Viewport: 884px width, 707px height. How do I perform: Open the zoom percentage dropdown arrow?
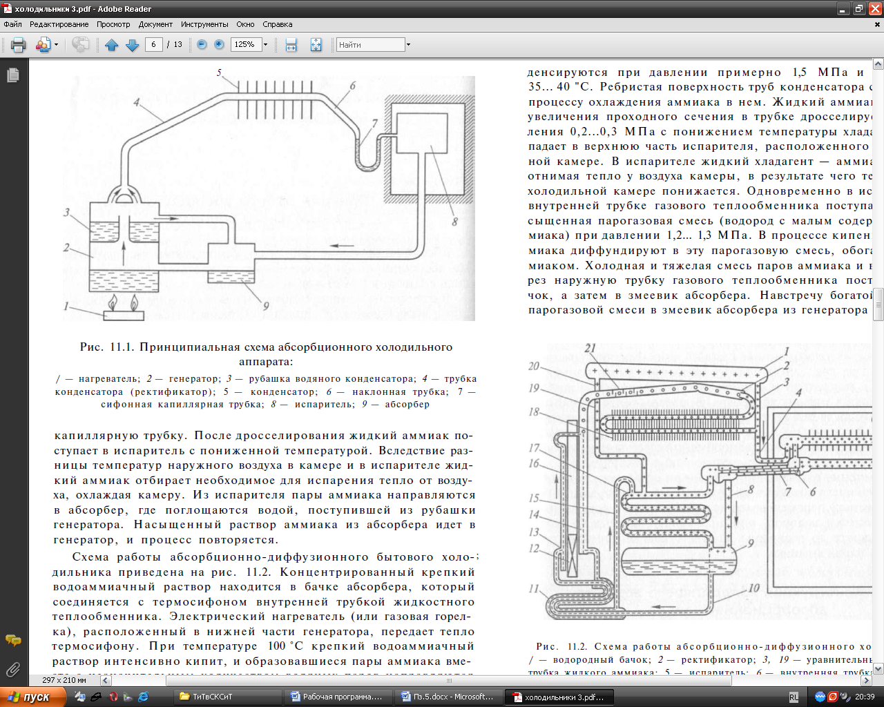[x=266, y=44]
